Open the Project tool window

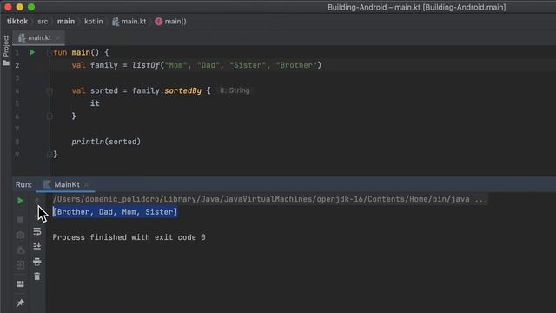(6, 50)
